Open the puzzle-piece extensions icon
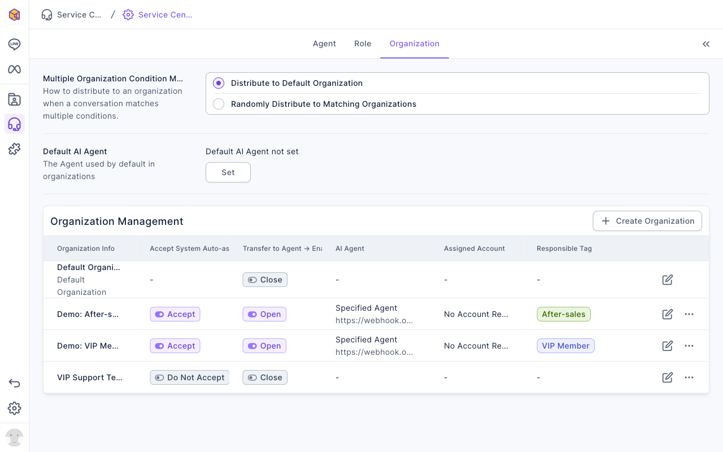This screenshot has height=452, width=723. click(x=14, y=149)
